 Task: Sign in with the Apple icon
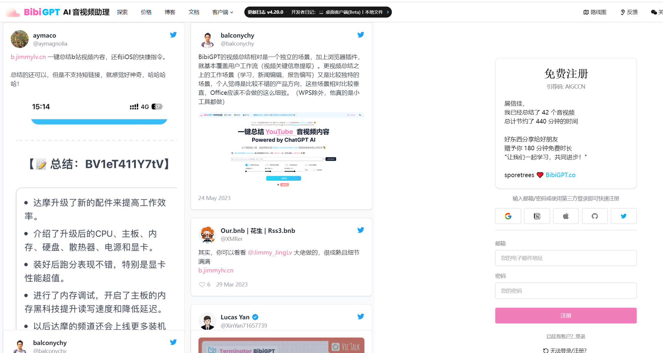click(x=566, y=216)
